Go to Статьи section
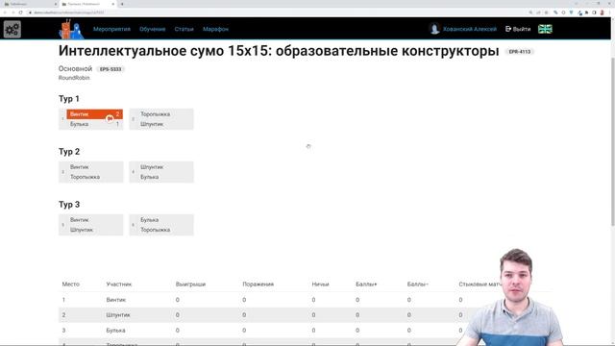Image resolution: width=615 pixels, height=346 pixels. (184, 29)
